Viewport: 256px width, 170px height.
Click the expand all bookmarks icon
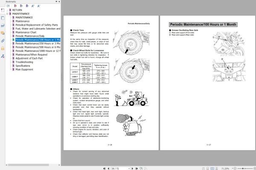[8, 6]
